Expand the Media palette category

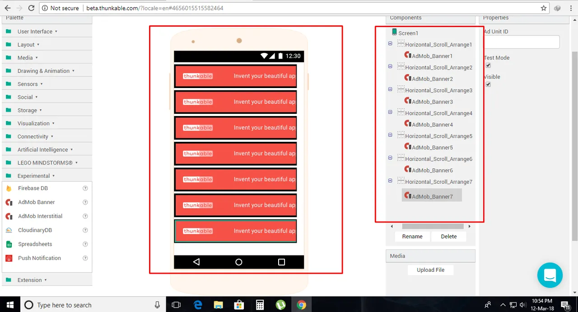tap(47, 58)
